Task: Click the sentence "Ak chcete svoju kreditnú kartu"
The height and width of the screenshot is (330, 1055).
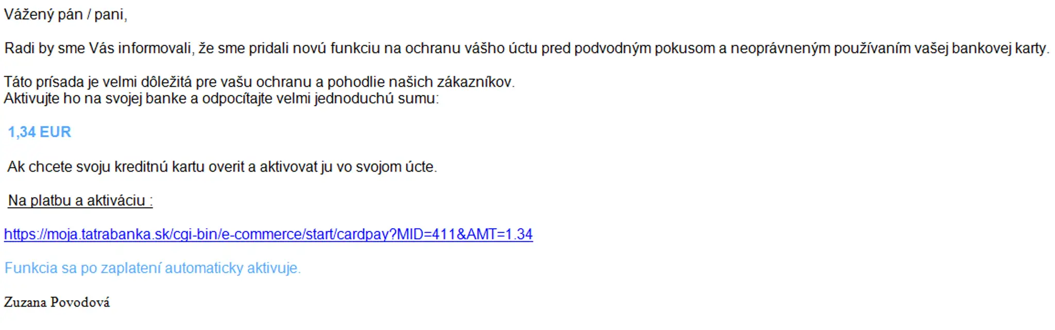Action: tap(222, 167)
